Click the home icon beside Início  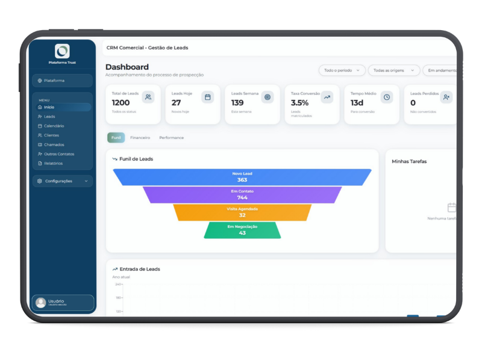[40, 107]
